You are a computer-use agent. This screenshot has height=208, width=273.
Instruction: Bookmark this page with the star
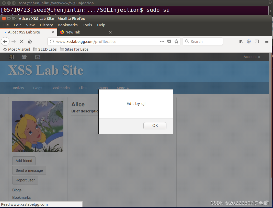176,41
